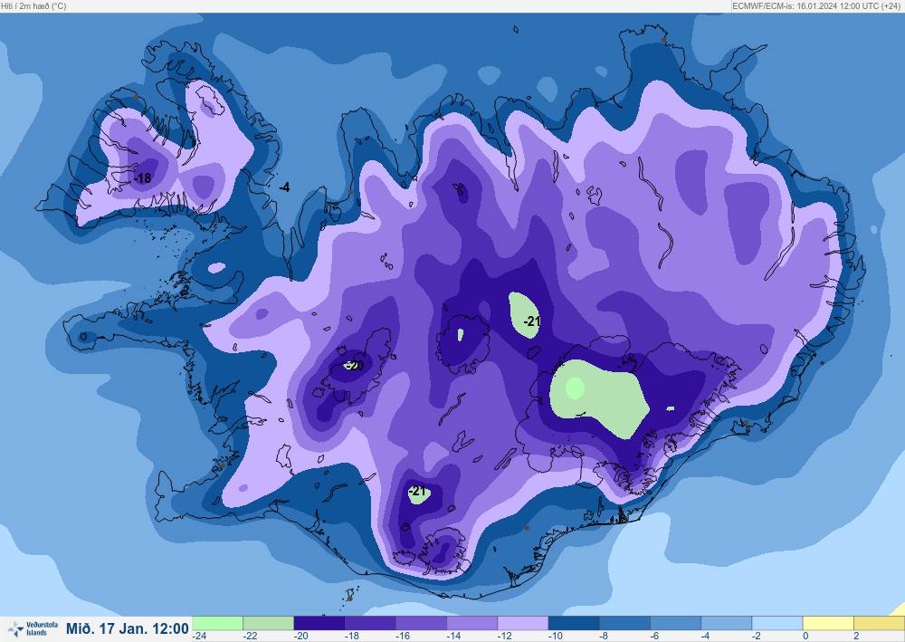Select the blue legend swatch starting at -6

pos(676,623)
